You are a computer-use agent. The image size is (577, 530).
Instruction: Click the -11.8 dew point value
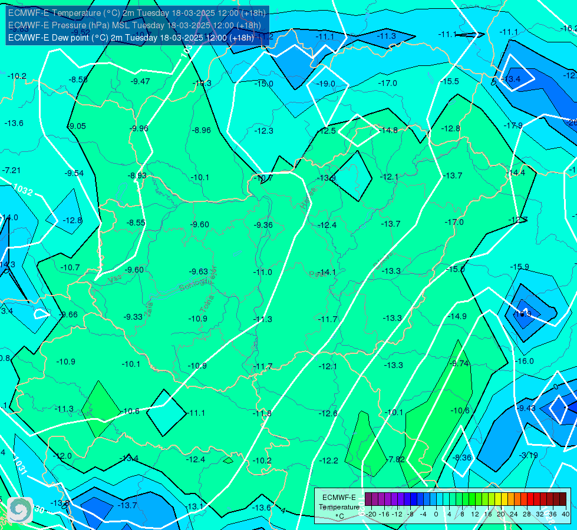click(262, 413)
